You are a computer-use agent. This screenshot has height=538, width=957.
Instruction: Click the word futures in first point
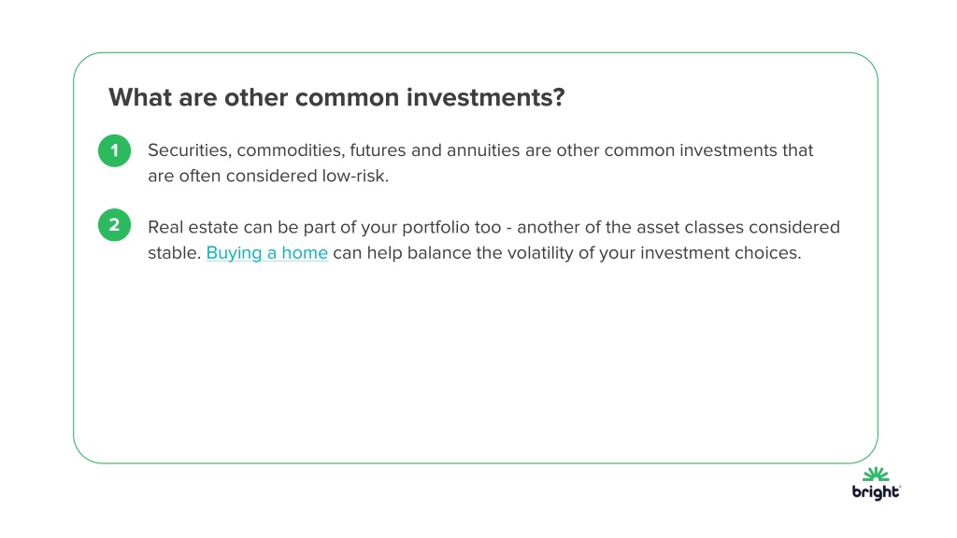point(378,150)
